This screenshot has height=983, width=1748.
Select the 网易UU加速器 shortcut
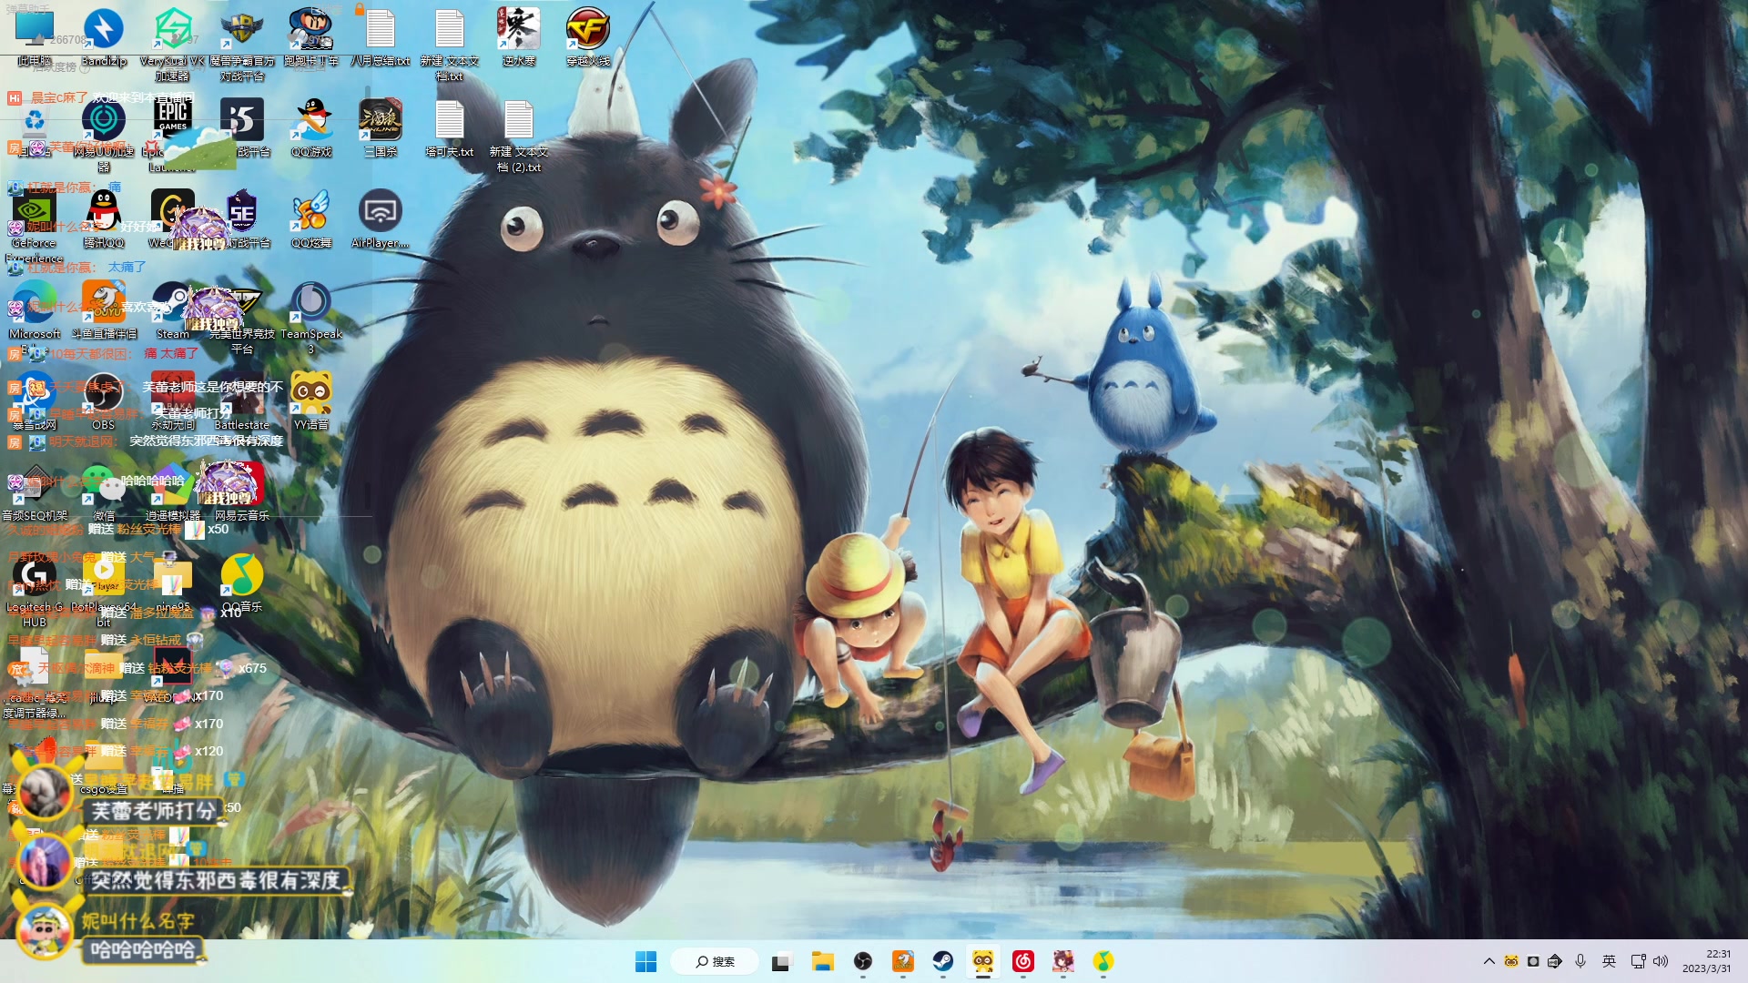[104, 135]
